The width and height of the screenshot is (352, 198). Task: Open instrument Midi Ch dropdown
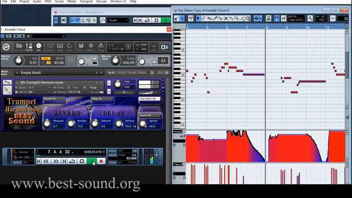tap(34, 92)
